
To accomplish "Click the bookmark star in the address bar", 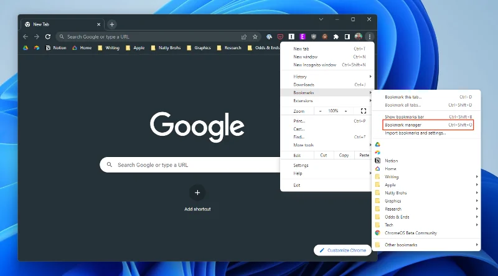I will (255, 37).
